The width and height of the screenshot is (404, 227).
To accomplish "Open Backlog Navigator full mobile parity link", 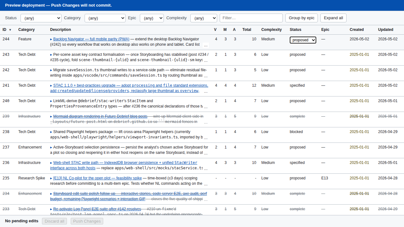I will (x=91, y=39).
